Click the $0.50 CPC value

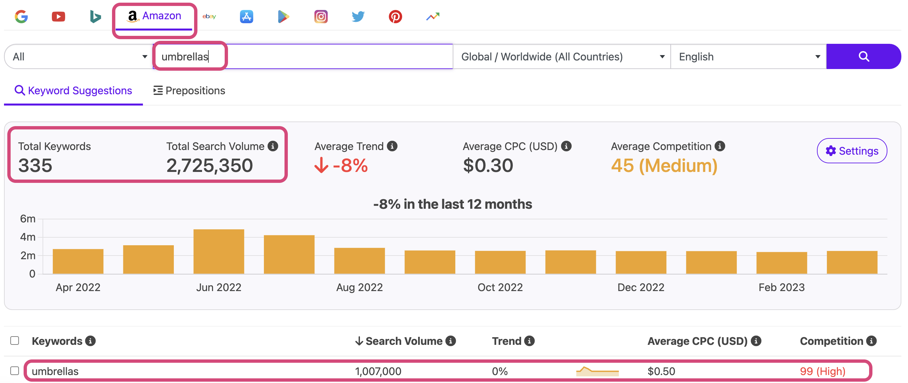[x=661, y=371]
